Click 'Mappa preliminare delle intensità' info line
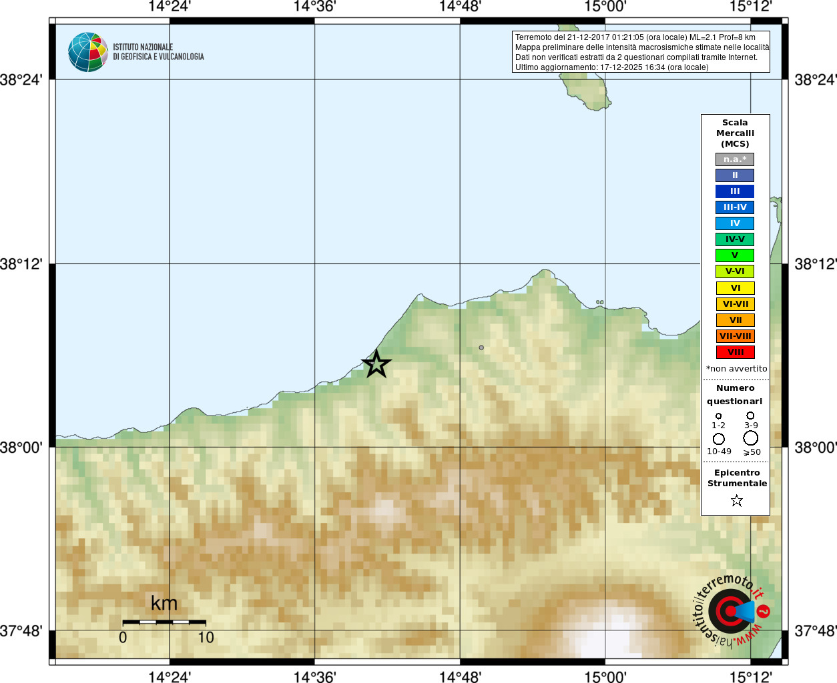The image size is (837, 683). coord(641,47)
